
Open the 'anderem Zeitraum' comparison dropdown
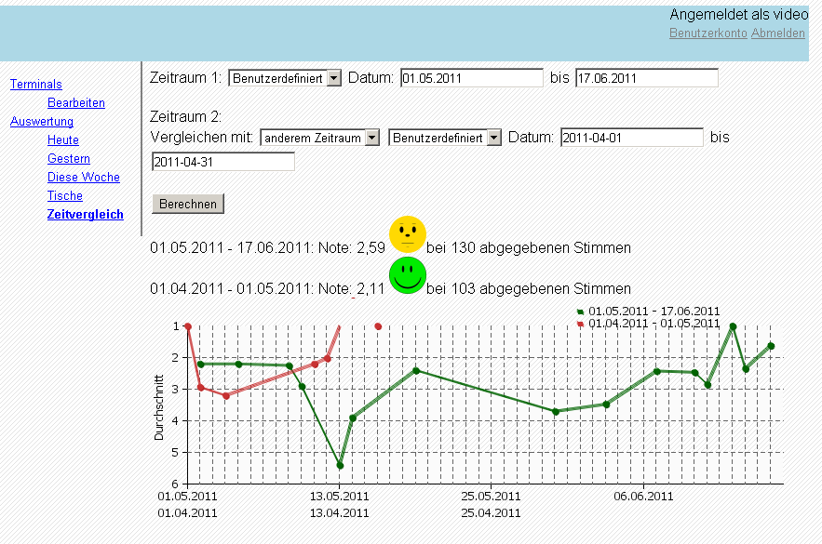coord(320,138)
